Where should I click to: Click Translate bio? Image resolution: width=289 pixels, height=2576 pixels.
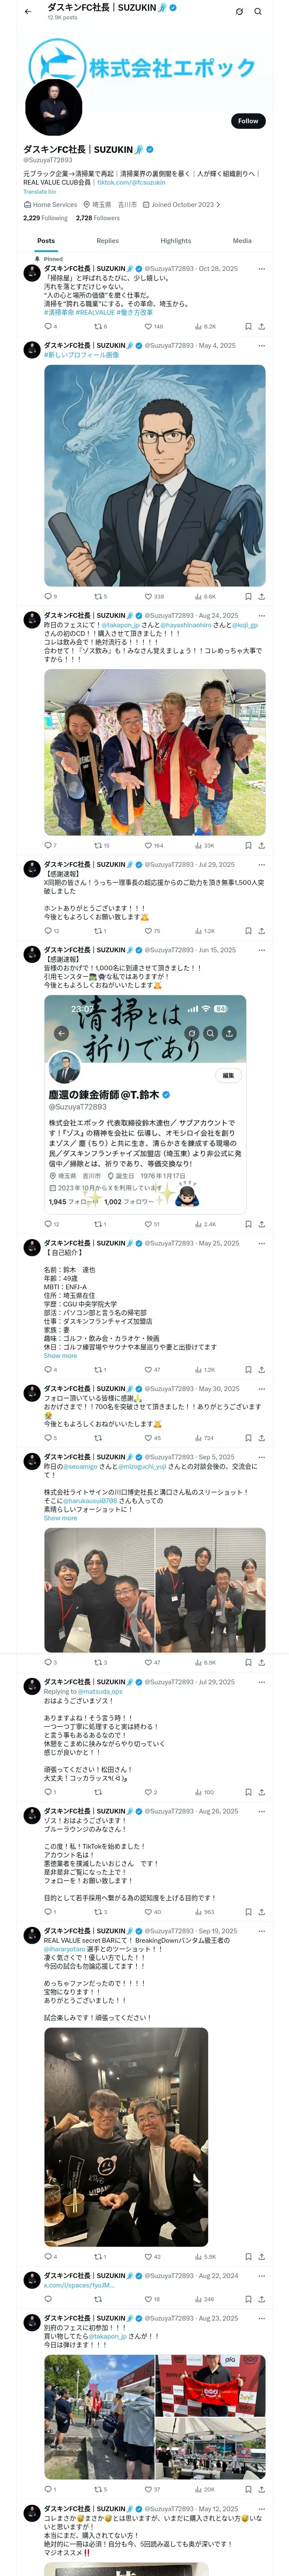tap(40, 192)
